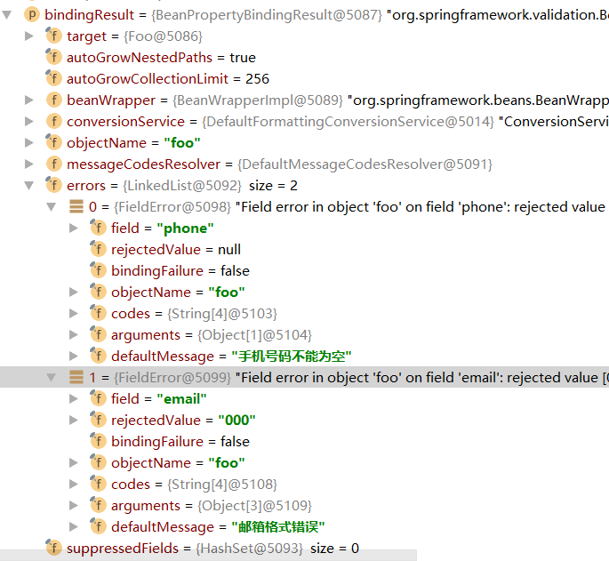Image resolution: width=609 pixels, height=561 pixels.
Task: Select the 'phone' field error description text
Action: [422, 207]
